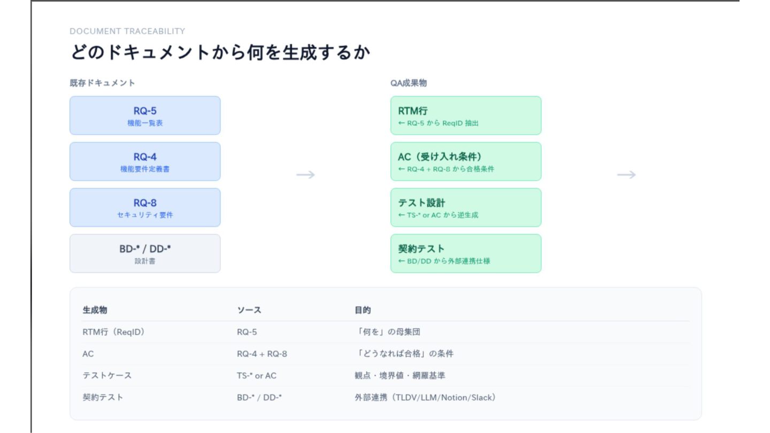Click the ソース column header
The image size is (770, 433).
249,310
